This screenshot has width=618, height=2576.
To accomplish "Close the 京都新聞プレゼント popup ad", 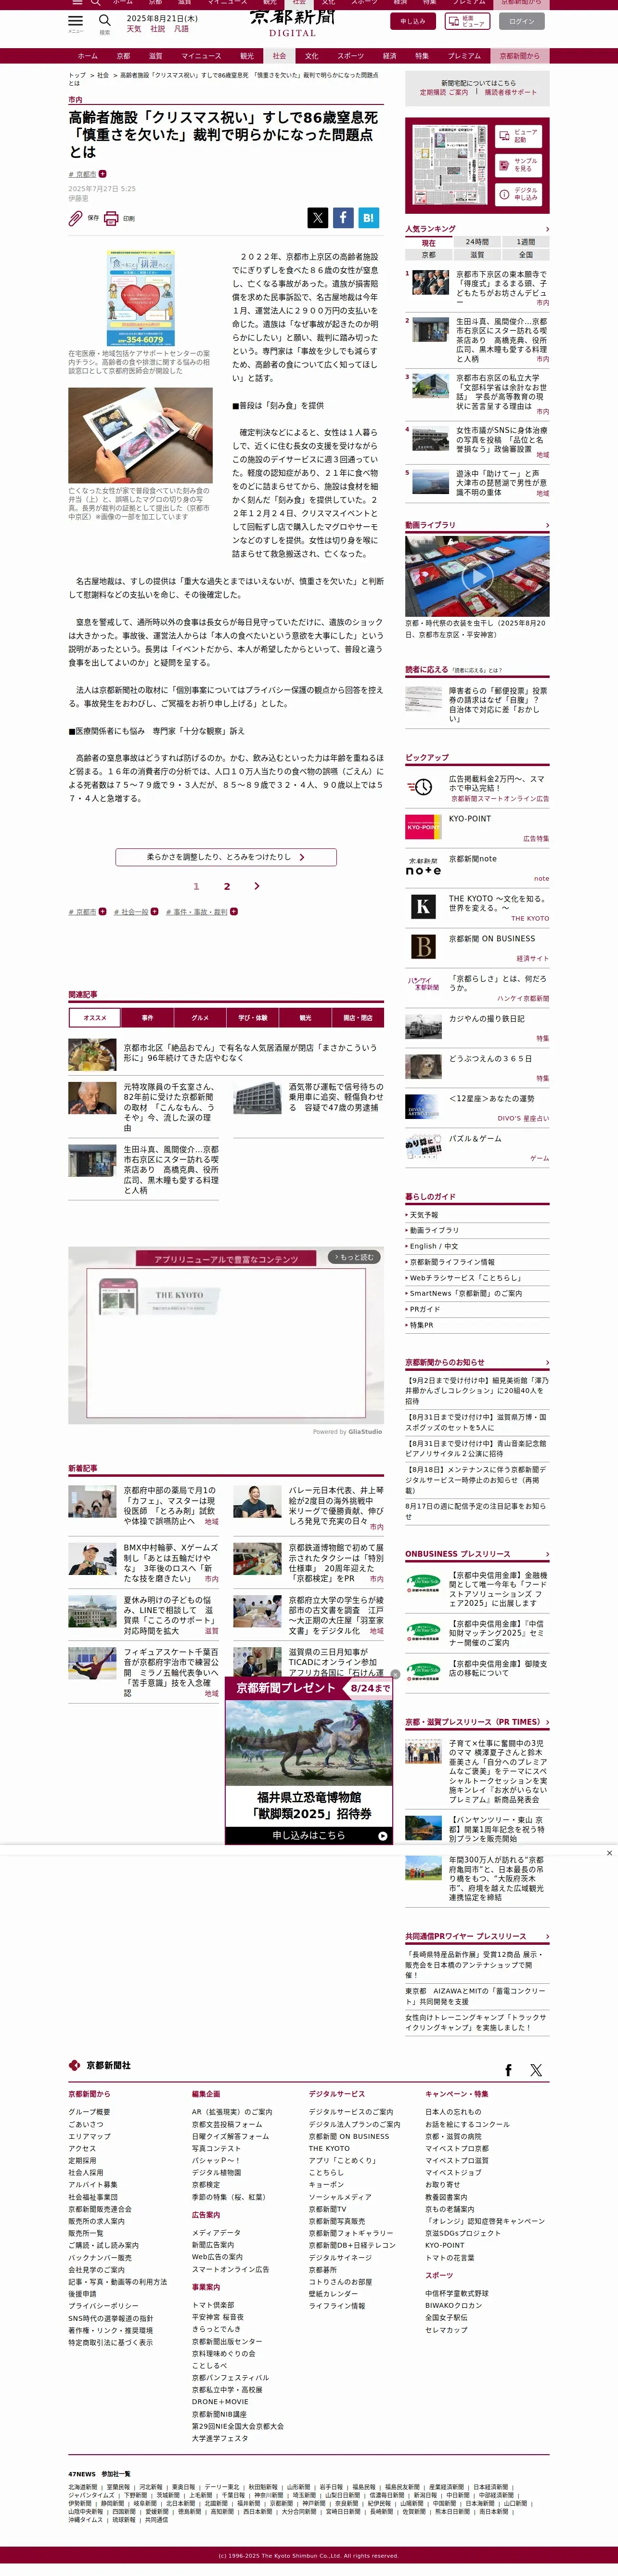I will pos(395,1675).
